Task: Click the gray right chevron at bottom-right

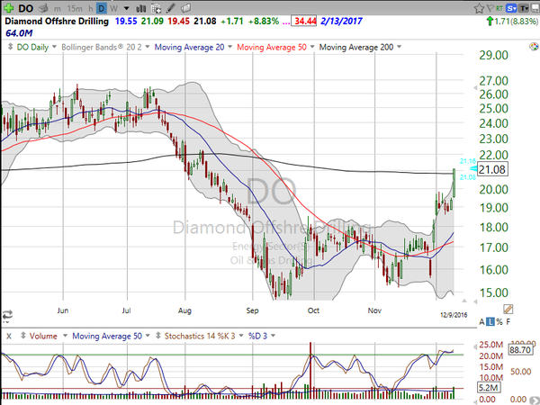Action: click(x=536, y=400)
